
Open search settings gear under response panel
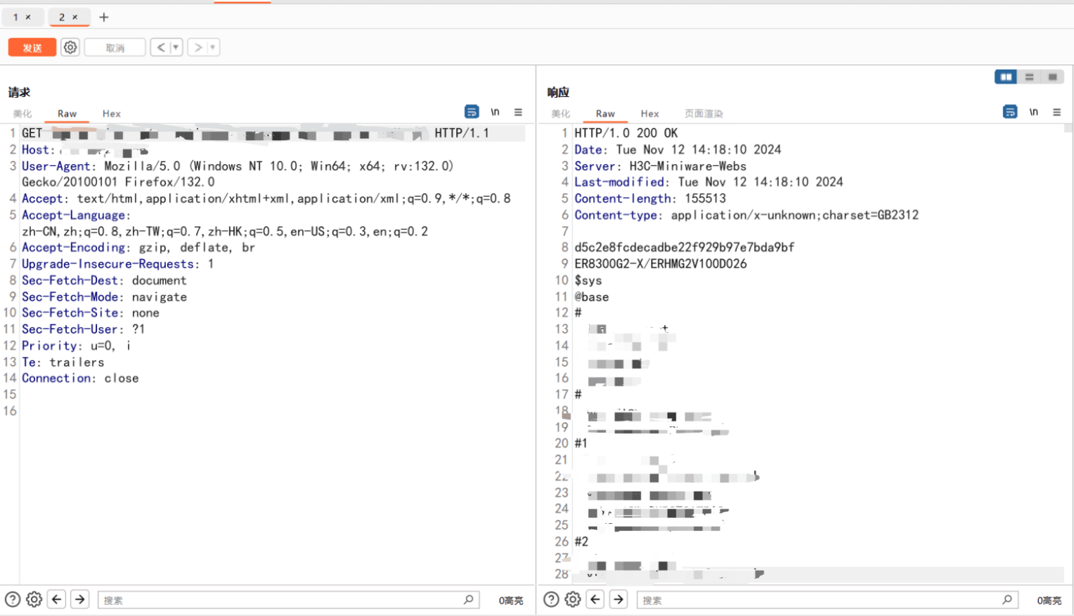pos(572,599)
